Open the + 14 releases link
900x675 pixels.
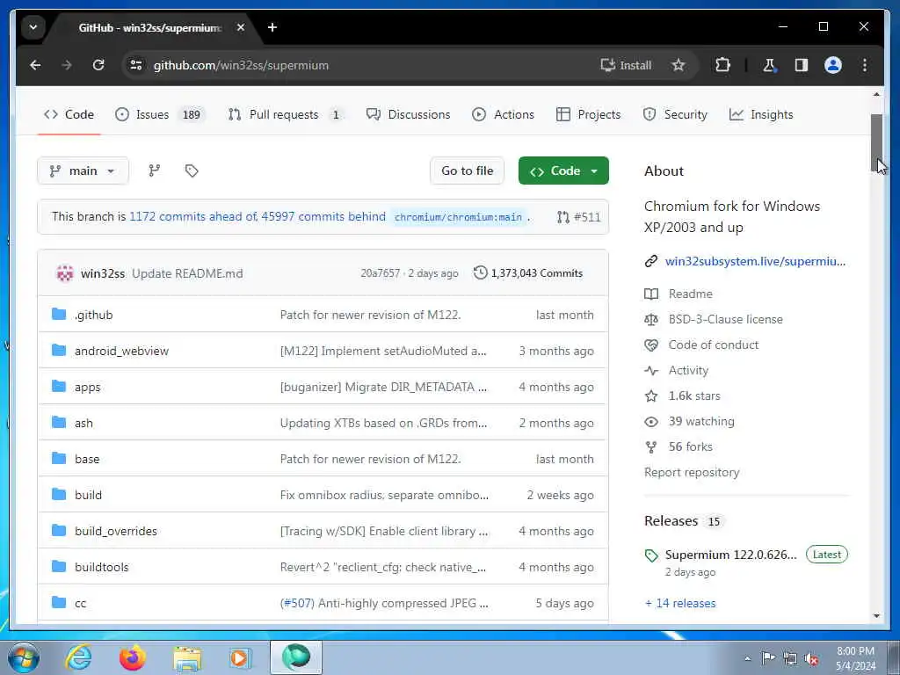tap(680, 603)
